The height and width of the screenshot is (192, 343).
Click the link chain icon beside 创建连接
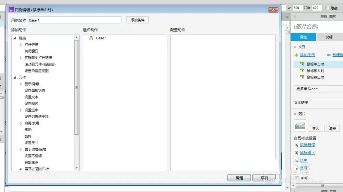click(329, 55)
